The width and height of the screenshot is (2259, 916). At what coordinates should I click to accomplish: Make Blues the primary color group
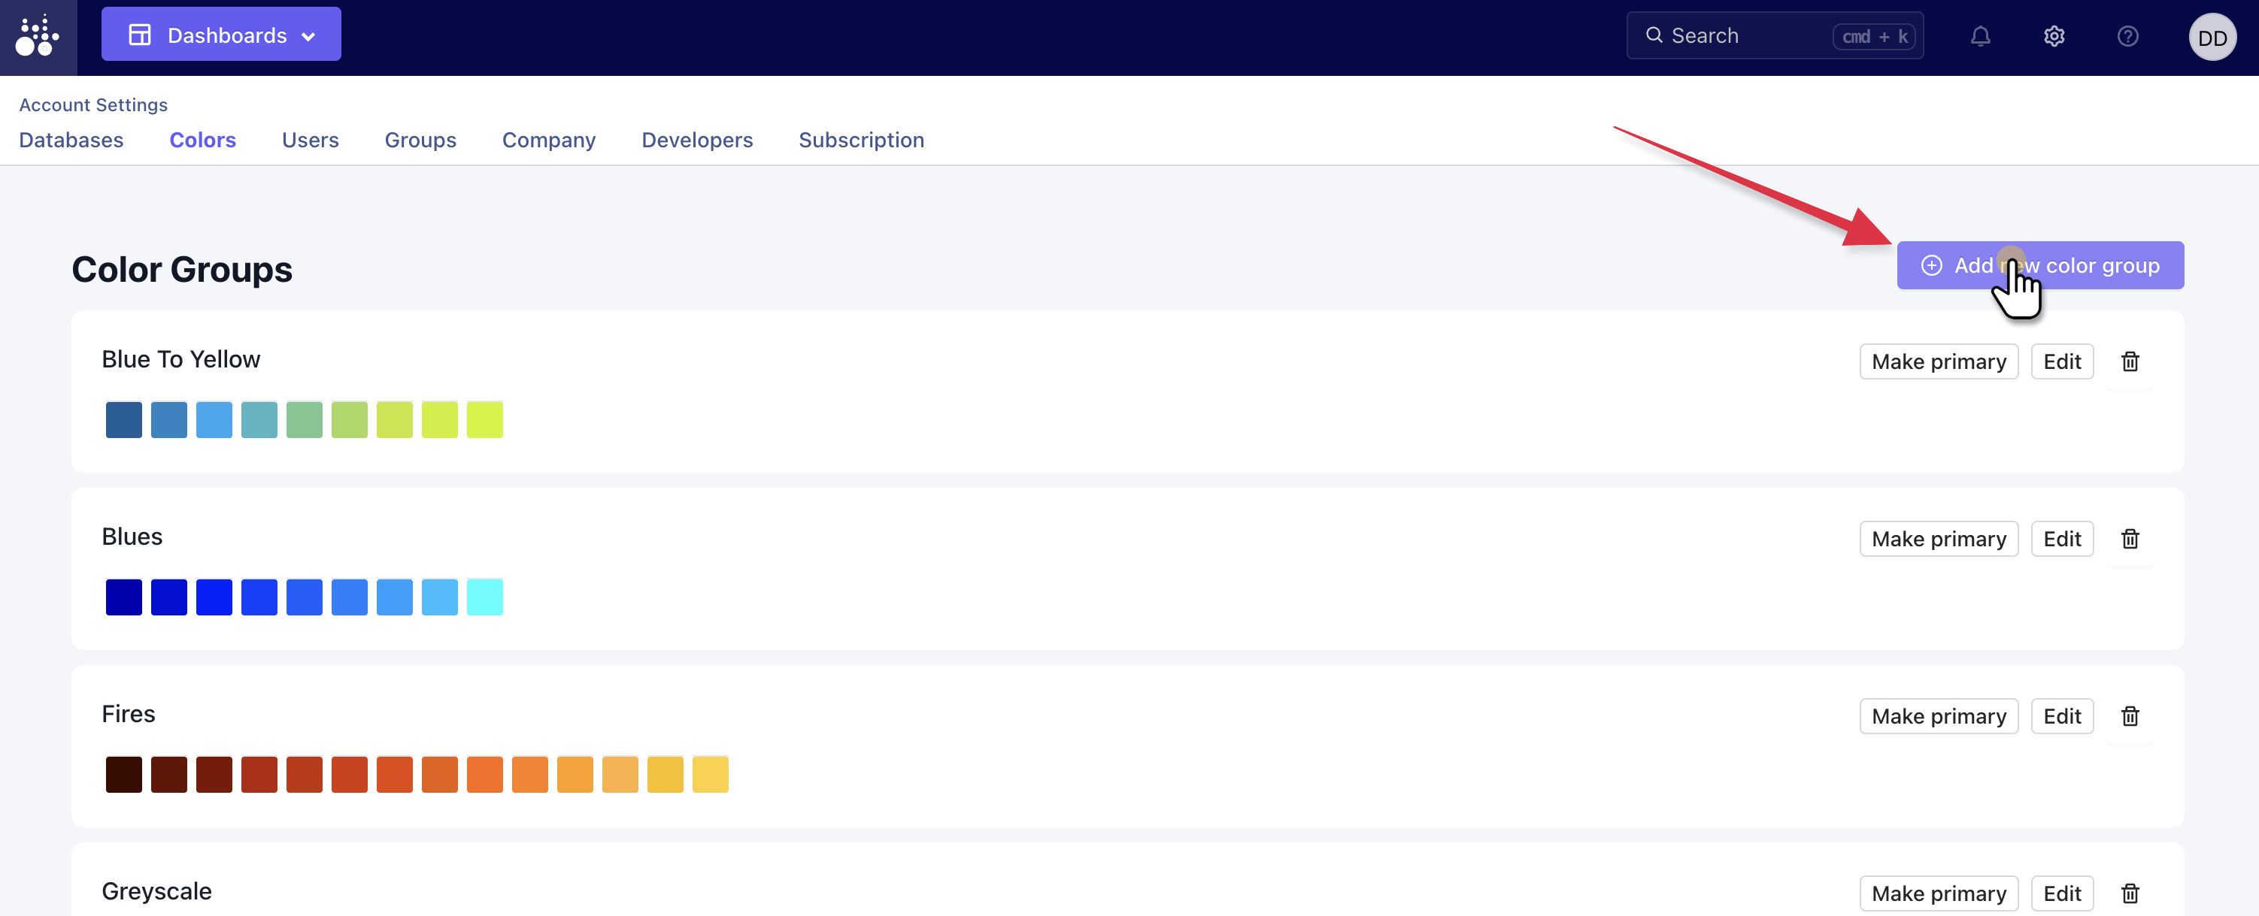click(x=1938, y=538)
